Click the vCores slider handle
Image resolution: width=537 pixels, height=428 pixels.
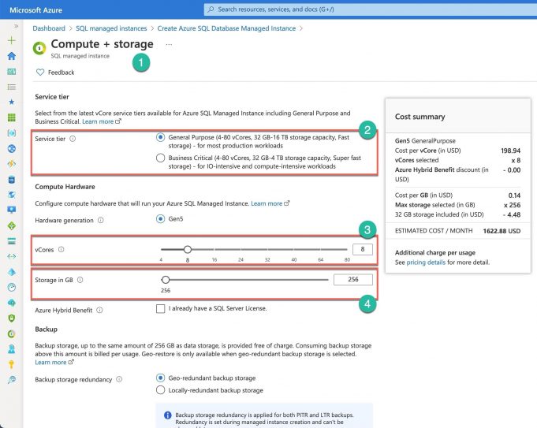pyautogui.click(x=188, y=249)
